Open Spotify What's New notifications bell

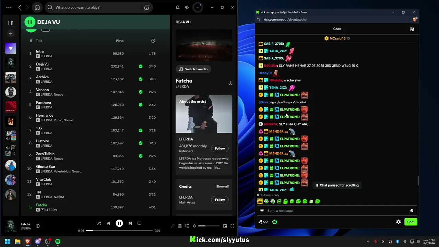178,7
